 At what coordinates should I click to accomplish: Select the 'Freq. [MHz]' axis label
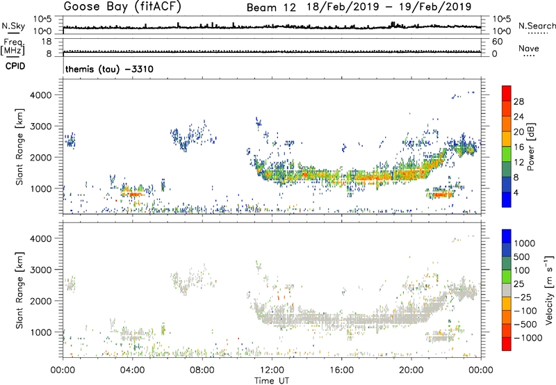click(13, 47)
